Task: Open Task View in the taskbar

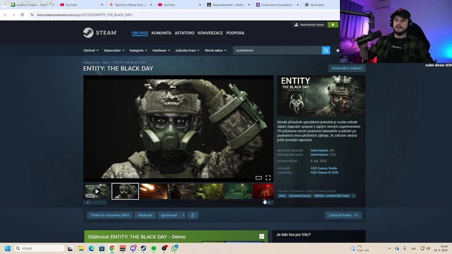Action: click(70, 248)
